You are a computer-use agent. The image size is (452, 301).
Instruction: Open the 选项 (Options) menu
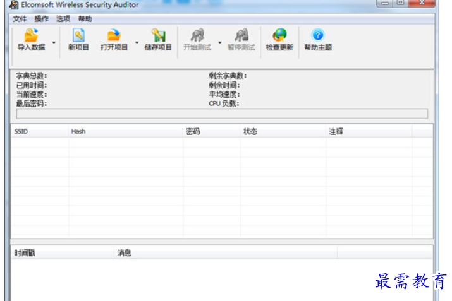click(x=63, y=19)
